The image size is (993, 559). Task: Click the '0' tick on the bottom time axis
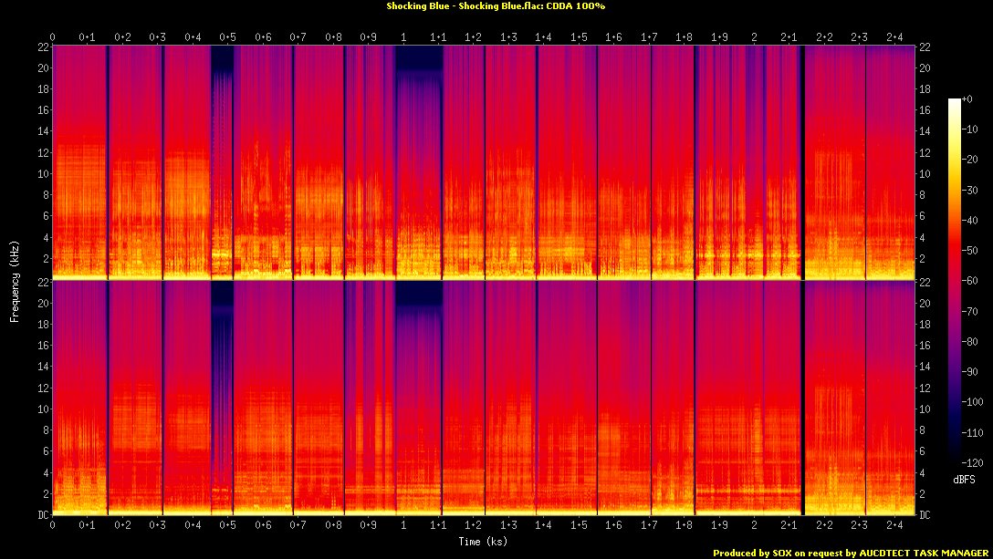(53, 526)
